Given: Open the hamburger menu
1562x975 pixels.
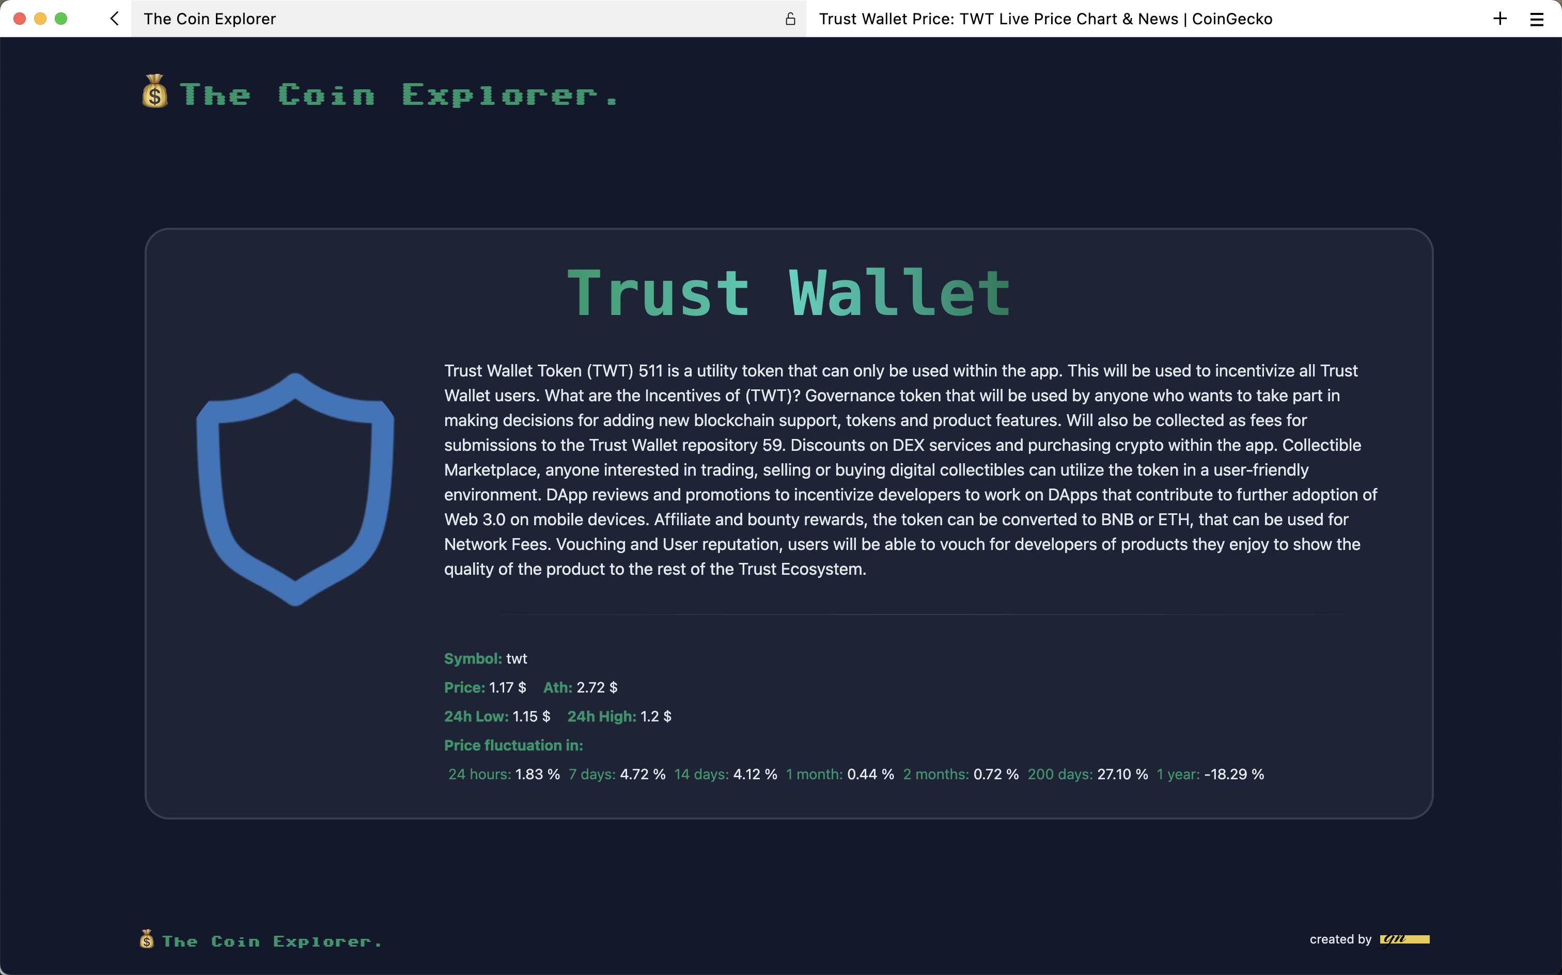Looking at the screenshot, I should (1536, 19).
